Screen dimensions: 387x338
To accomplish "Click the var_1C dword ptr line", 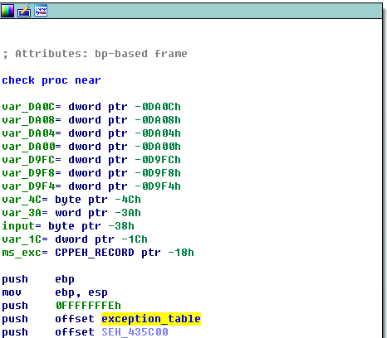I will [75, 239].
